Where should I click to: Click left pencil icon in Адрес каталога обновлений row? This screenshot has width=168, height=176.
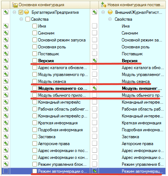[6, 68]
